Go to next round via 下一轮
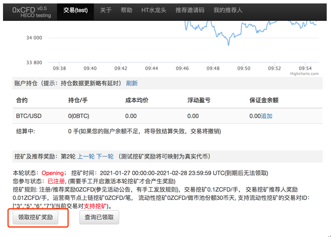Image resolution: width=331 pixels, height=237 pixels. (105, 156)
